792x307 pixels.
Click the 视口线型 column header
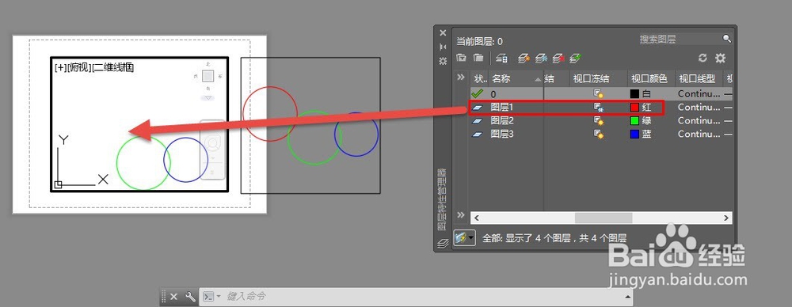point(698,79)
